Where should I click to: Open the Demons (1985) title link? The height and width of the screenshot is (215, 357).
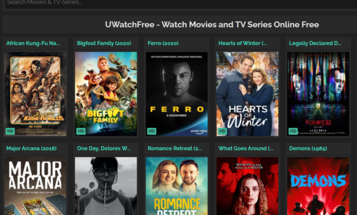pos(308,148)
